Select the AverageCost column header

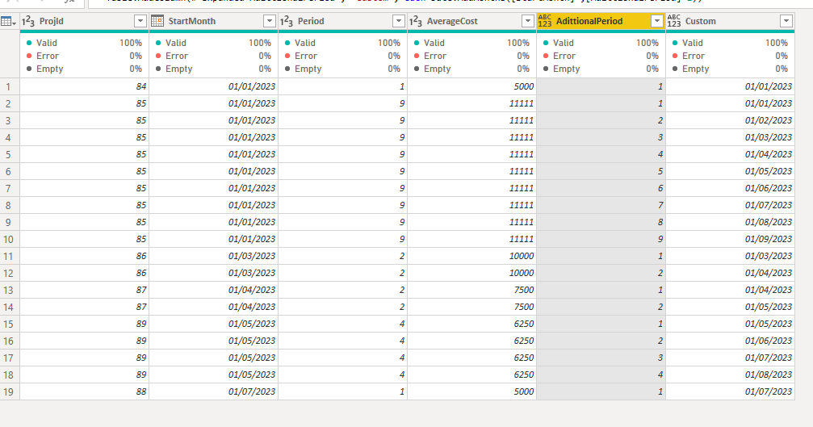click(471, 21)
